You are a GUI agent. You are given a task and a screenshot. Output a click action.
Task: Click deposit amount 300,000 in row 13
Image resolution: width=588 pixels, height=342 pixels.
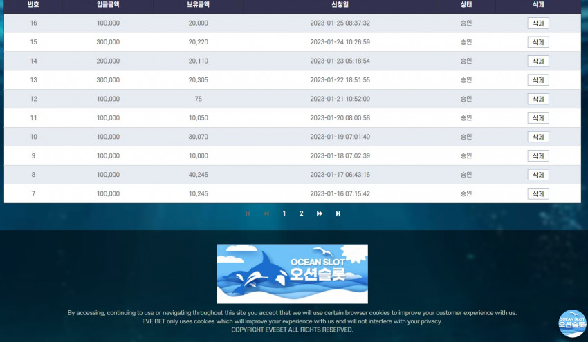pyautogui.click(x=108, y=79)
